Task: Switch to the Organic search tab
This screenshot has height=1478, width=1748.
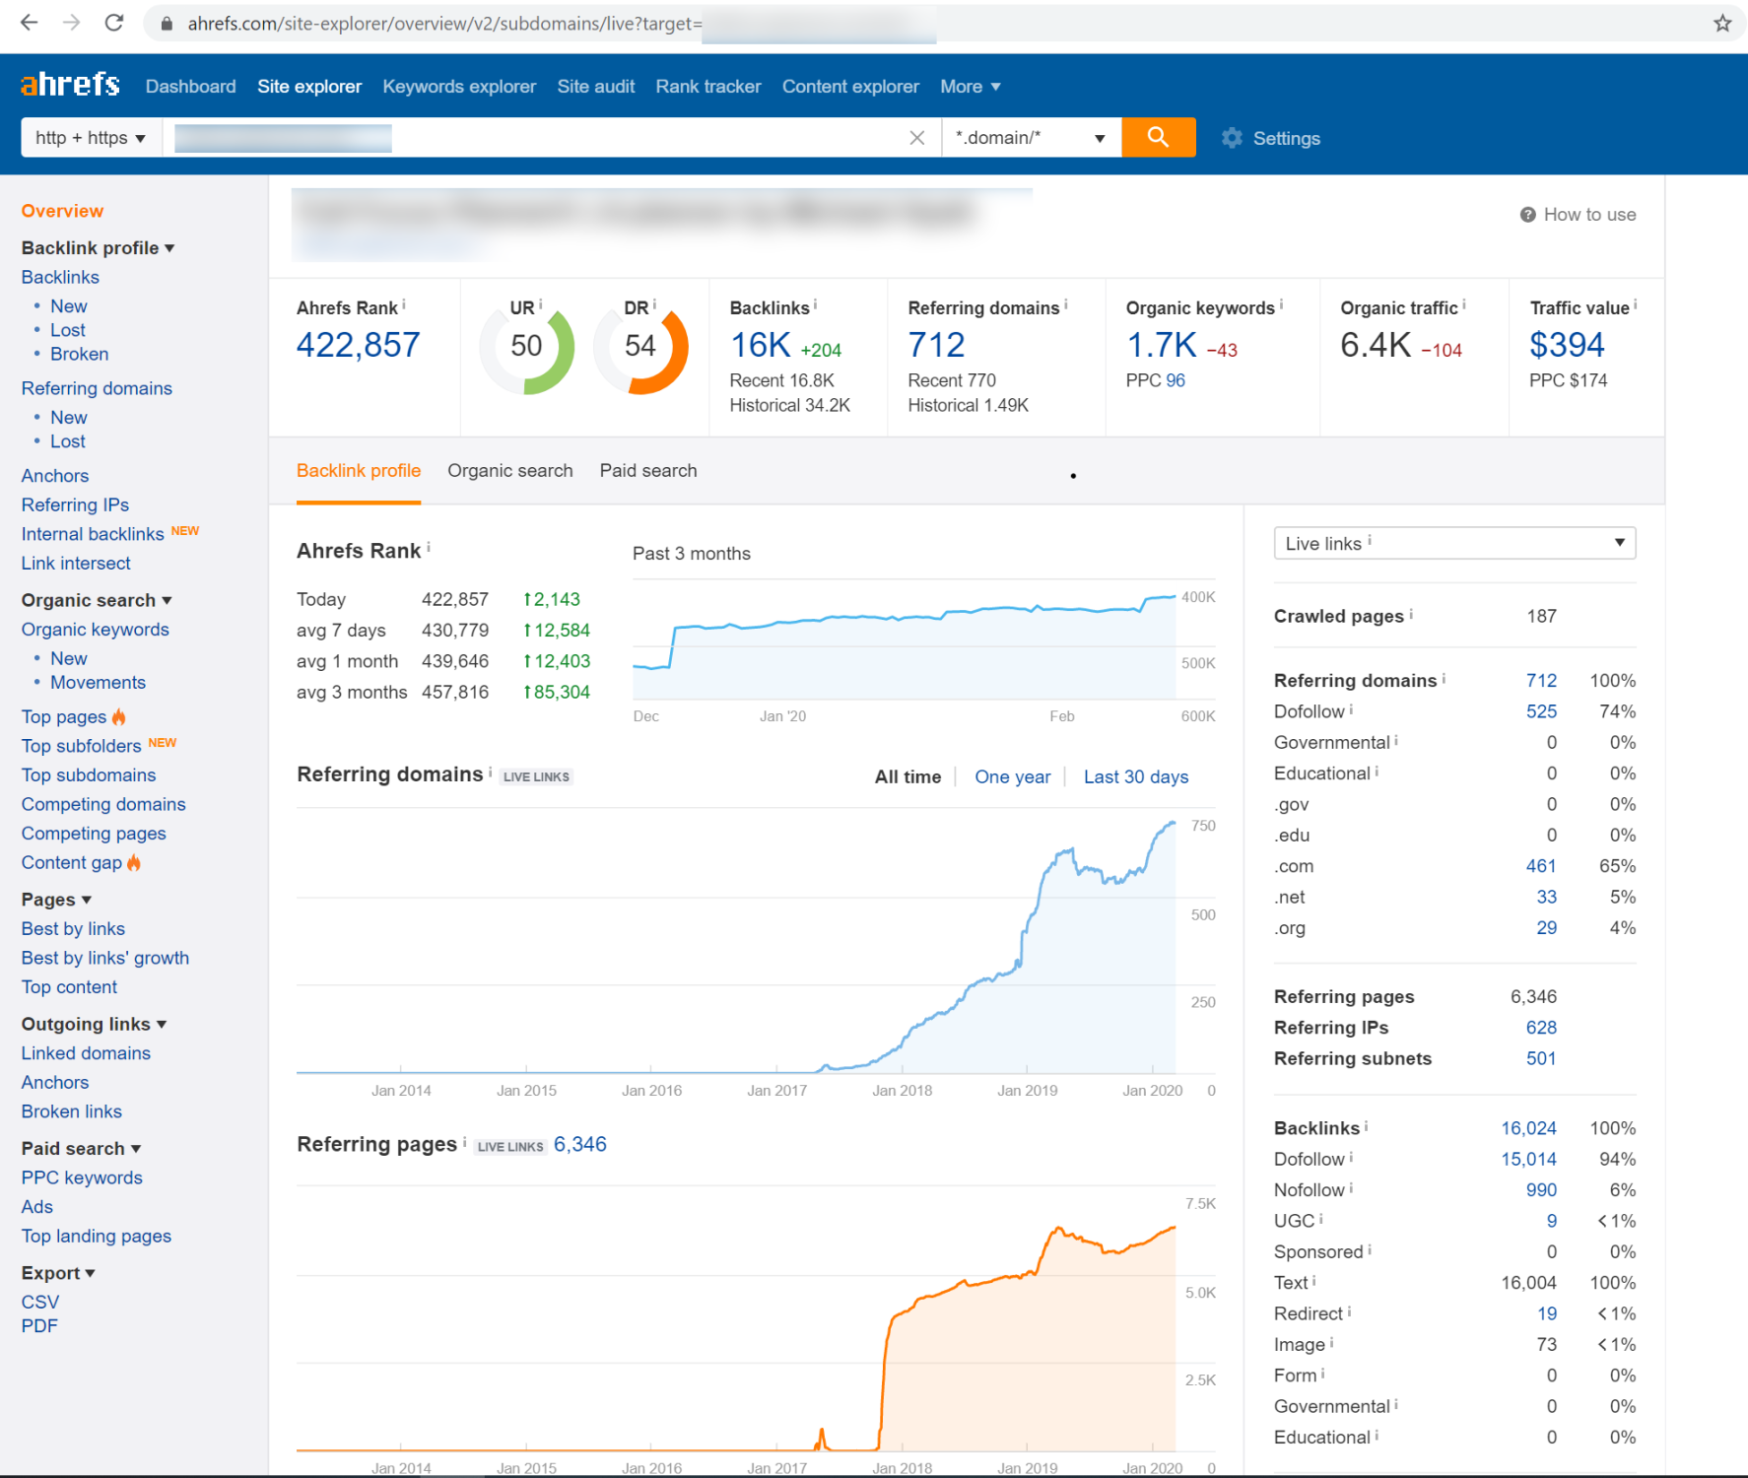Action: tap(509, 471)
